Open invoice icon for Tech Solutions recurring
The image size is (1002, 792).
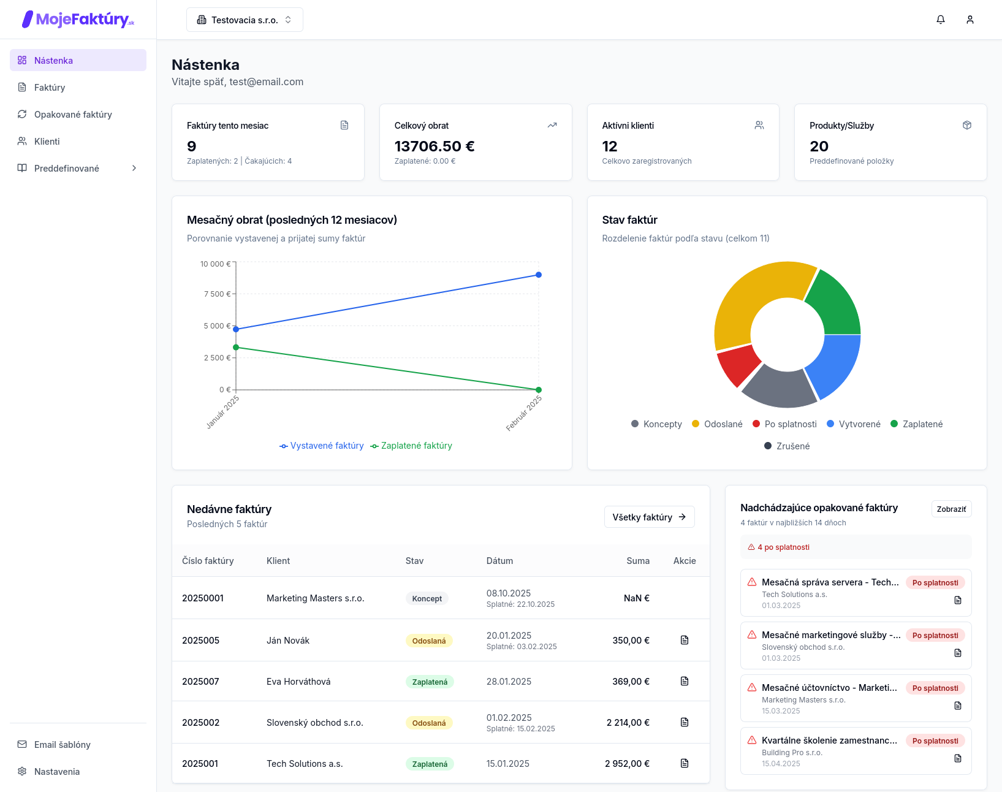pyautogui.click(x=958, y=600)
